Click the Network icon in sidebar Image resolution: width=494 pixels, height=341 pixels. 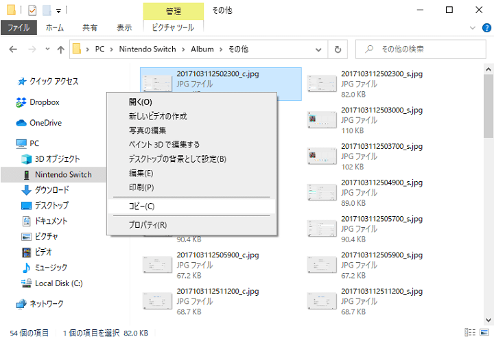21,304
